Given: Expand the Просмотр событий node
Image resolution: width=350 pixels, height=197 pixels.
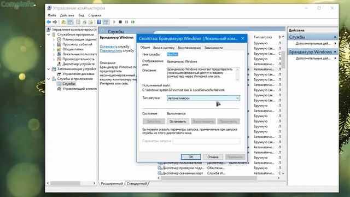Looking at the screenshot, I should [54, 44].
